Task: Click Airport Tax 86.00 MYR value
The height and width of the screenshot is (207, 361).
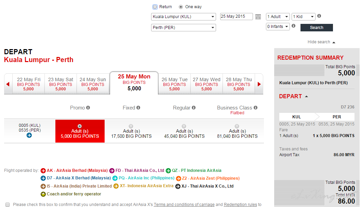Action: (x=344, y=155)
